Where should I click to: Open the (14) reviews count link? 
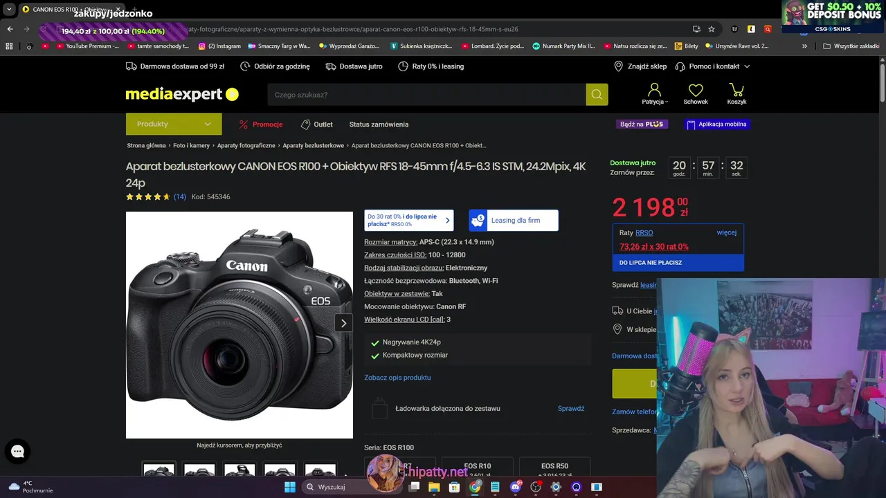click(180, 197)
